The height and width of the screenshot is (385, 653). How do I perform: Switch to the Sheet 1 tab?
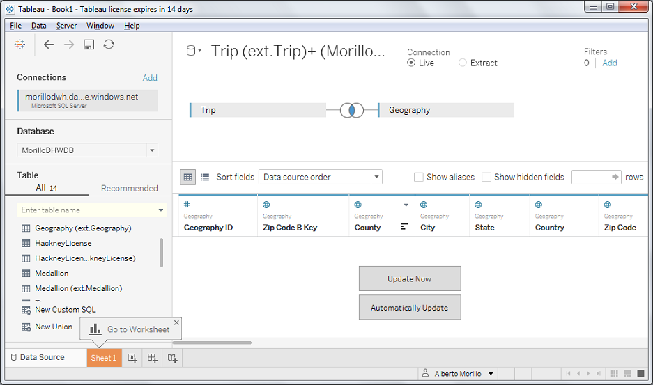pos(104,358)
